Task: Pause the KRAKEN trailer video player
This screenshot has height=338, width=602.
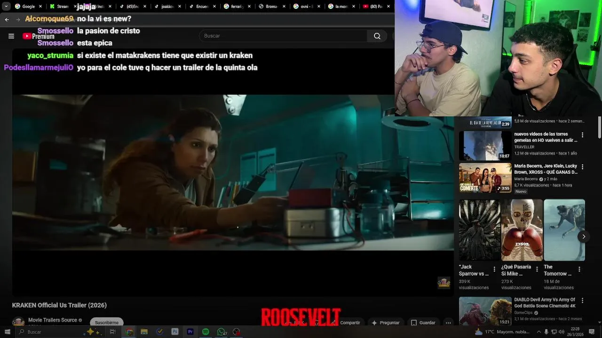Action: [x=233, y=173]
